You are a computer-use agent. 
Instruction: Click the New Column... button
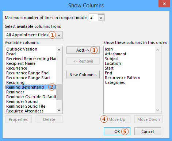coord(83,75)
